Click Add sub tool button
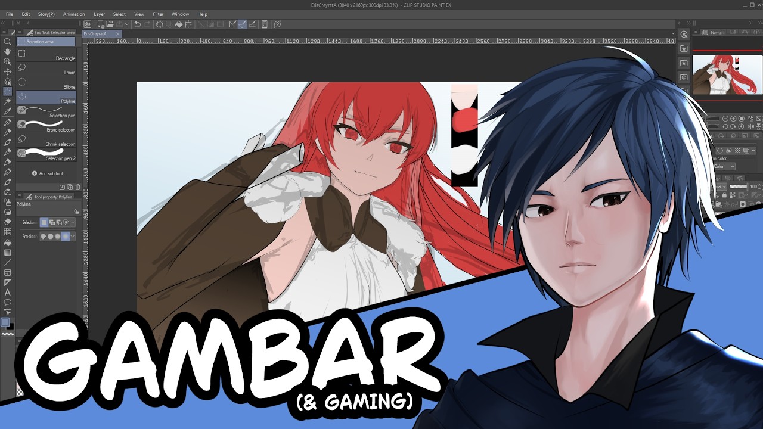 [48, 173]
